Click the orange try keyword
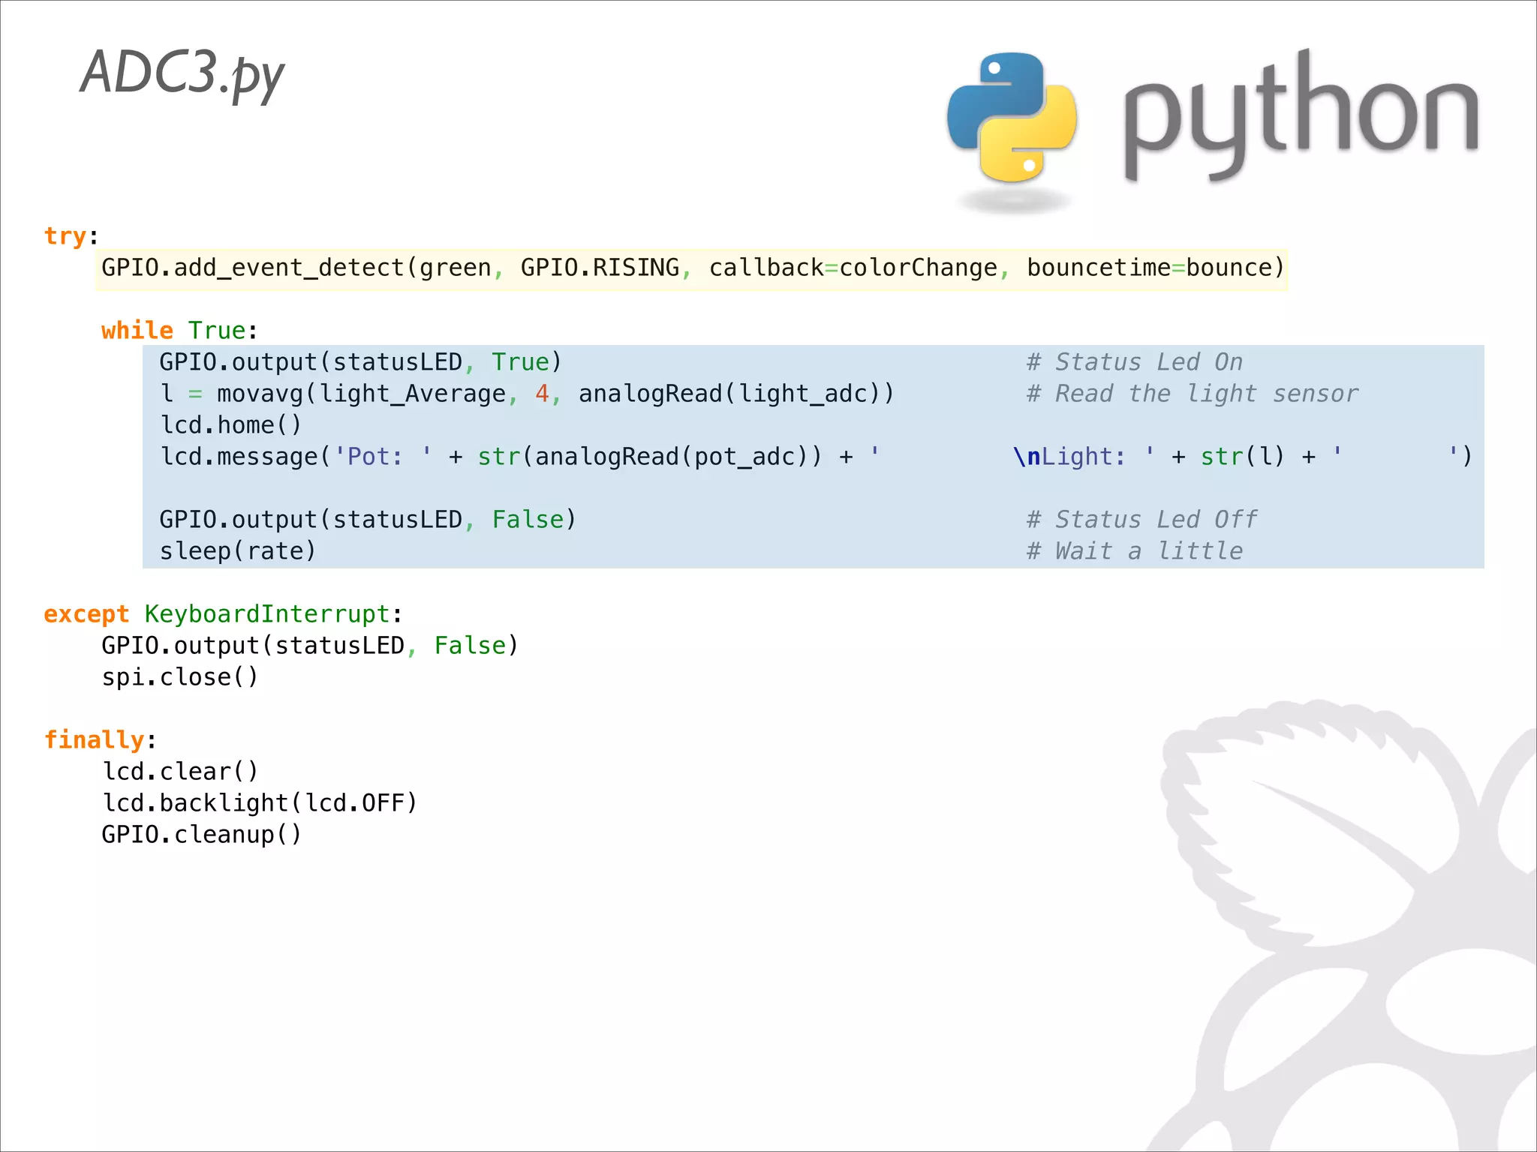The image size is (1537, 1152). pos(65,236)
